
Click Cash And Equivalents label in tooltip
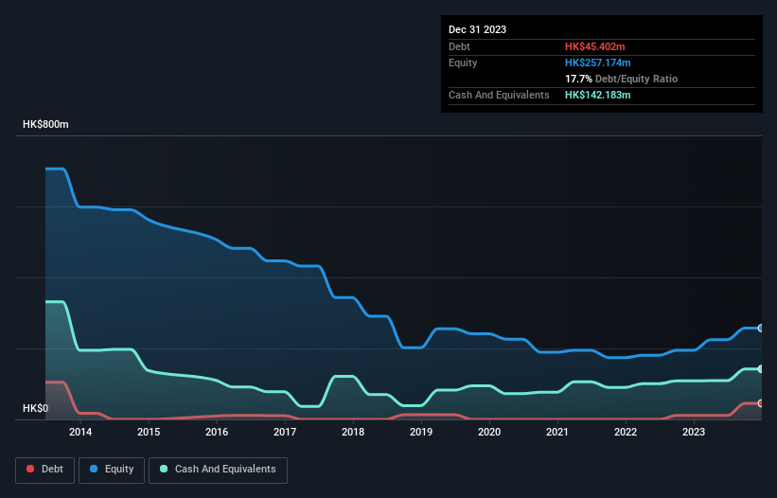(x=499, y=95)
